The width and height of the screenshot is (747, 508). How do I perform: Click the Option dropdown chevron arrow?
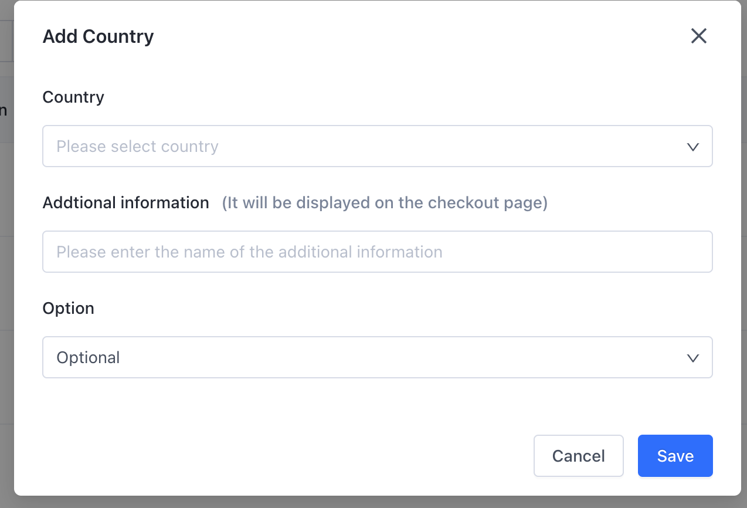692,358
